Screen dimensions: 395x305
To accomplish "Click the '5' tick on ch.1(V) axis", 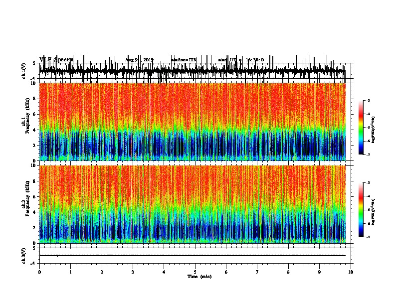I will [34, 63].
